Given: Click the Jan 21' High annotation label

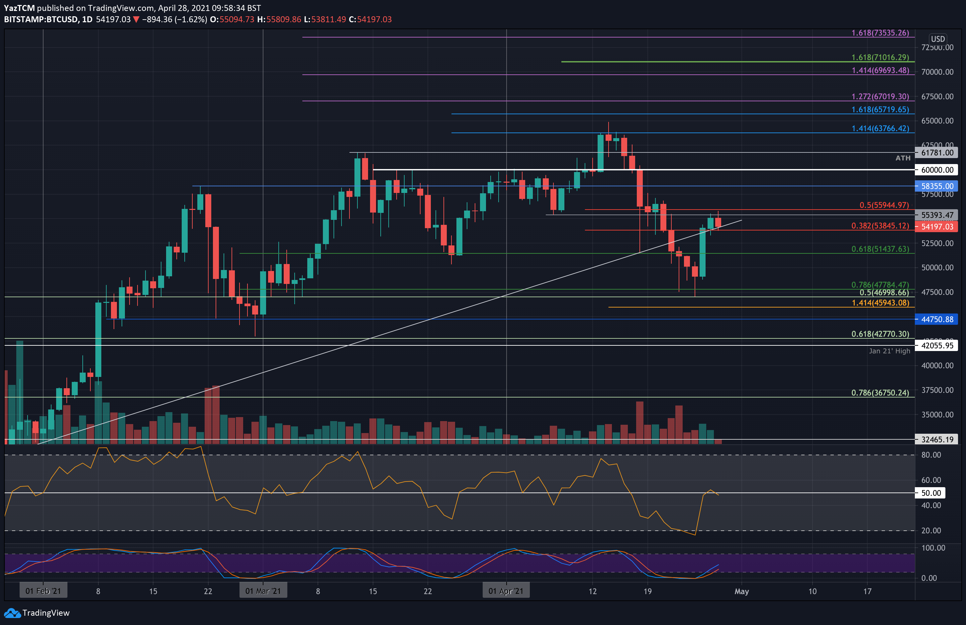Looking at the screenshot, I should 890,351.
